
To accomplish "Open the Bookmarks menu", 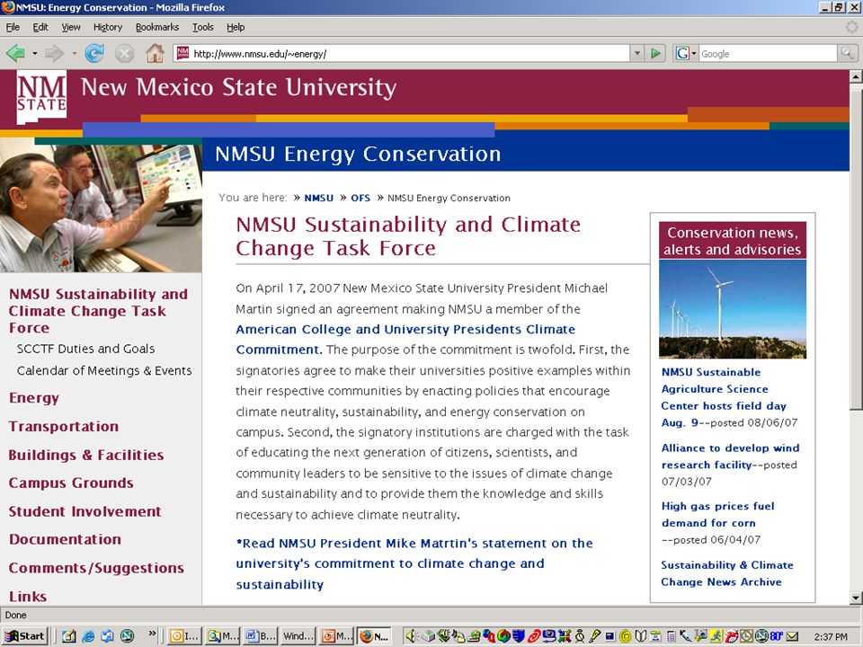I will pos(157,27).
